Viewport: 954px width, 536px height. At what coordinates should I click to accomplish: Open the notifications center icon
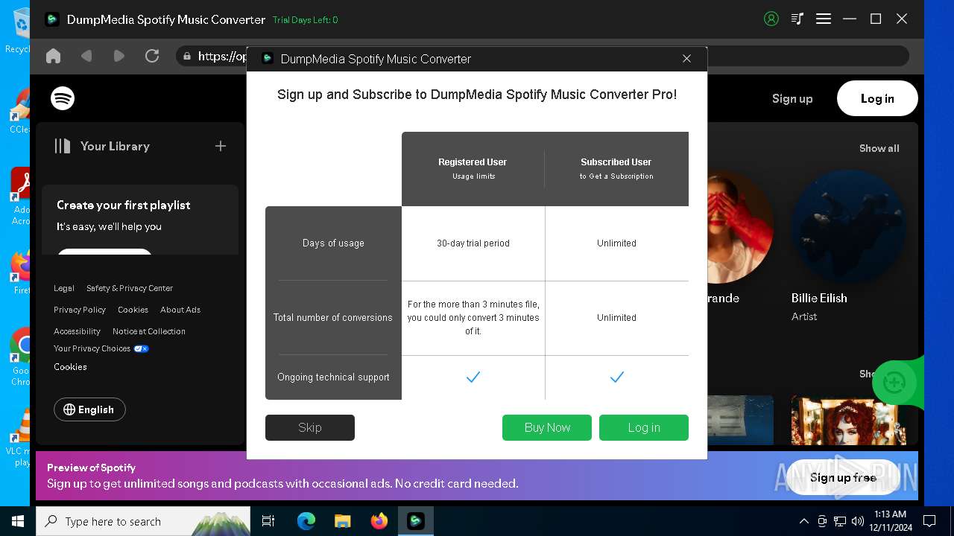(x=929, y=521)
